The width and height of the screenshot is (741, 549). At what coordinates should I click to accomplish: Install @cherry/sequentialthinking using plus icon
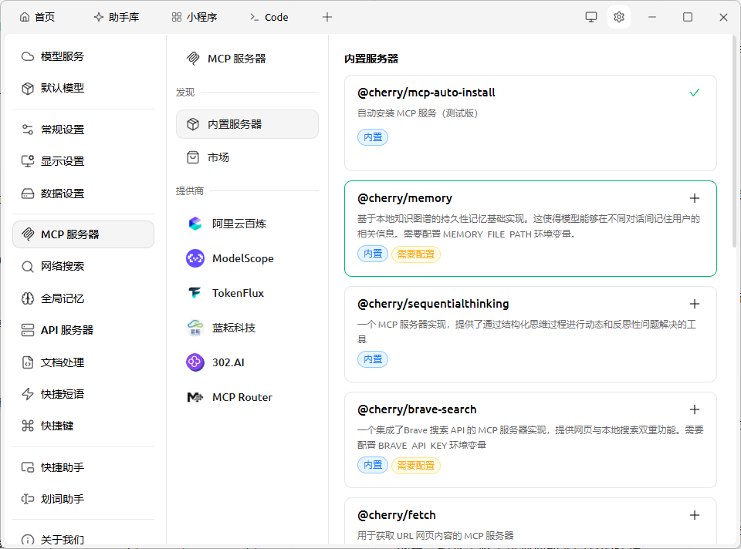(x=695, y=304)
